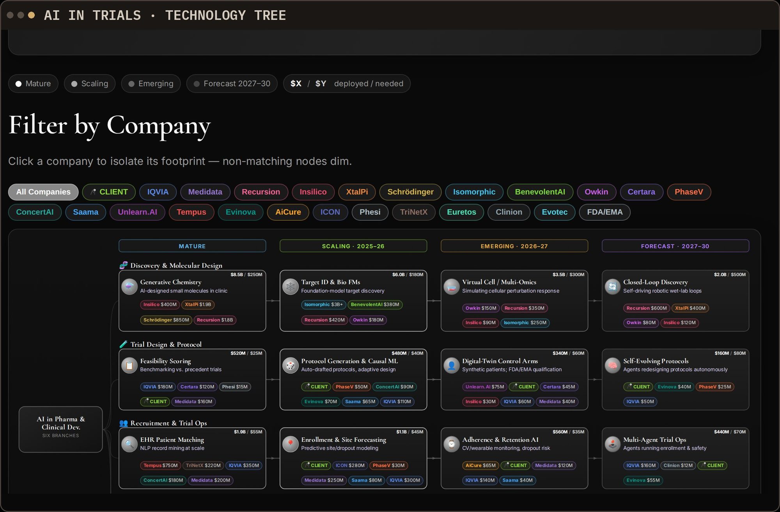
Task: Click the Mature legend pill
Action: coord(33,83)
